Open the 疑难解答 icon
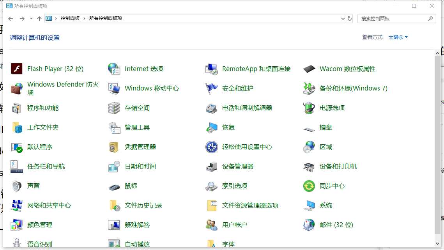 (x=114, y=225)
